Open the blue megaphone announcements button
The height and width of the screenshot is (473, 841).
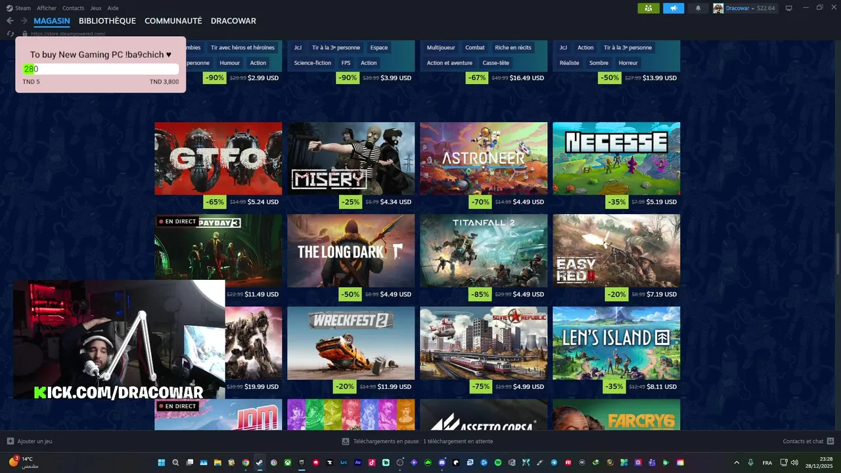(673, 8)
